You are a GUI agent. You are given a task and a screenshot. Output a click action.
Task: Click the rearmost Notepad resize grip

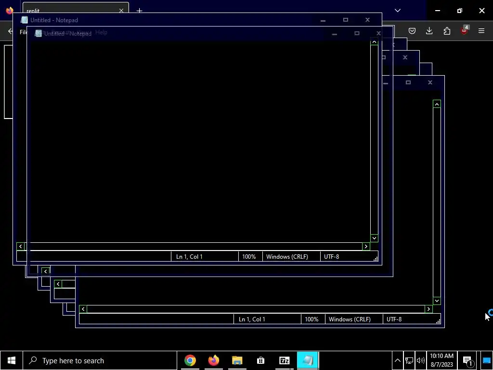[x=438, y=321]
